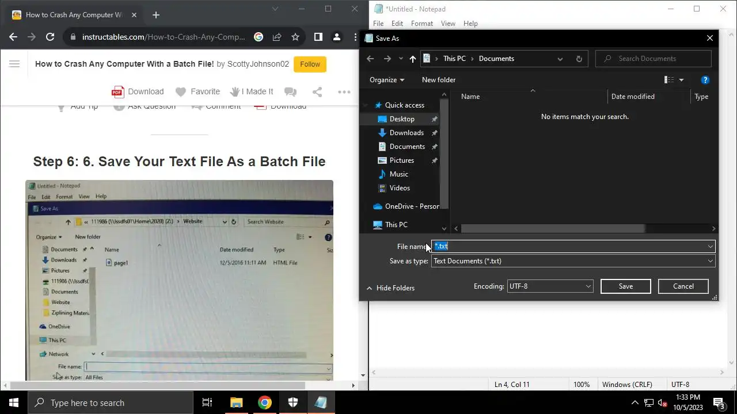Share this page from address bar
This screenshot has width=737, height=414.
[x=277, y=37]
